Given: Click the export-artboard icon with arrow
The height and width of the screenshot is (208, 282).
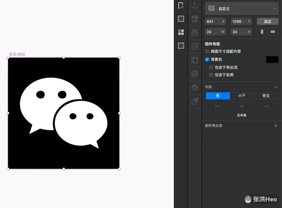Looking at the screenshot, I should point(181,6).
